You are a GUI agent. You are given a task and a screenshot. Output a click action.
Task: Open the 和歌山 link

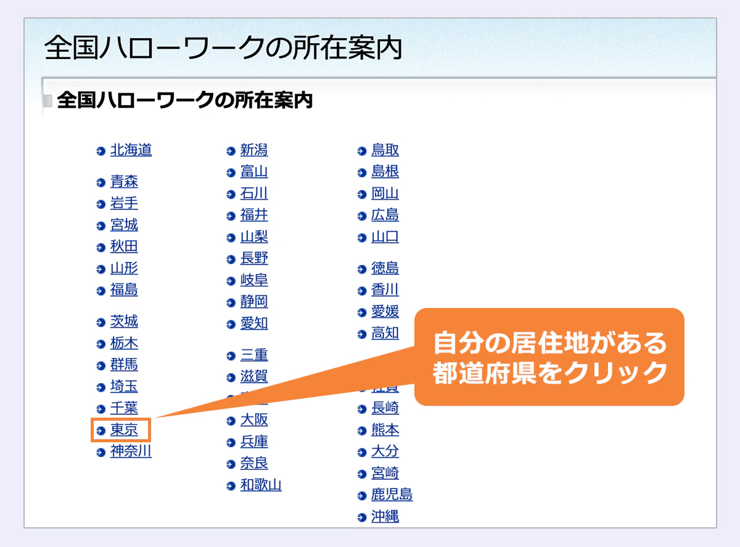[x=261, y=485]
